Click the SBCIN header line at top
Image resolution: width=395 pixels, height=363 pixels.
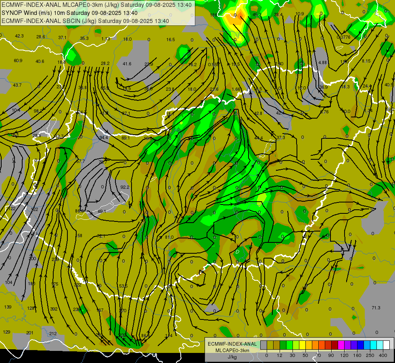[x=85, y=21]
